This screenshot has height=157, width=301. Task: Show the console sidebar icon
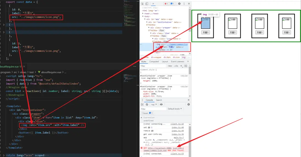point(142,104)
